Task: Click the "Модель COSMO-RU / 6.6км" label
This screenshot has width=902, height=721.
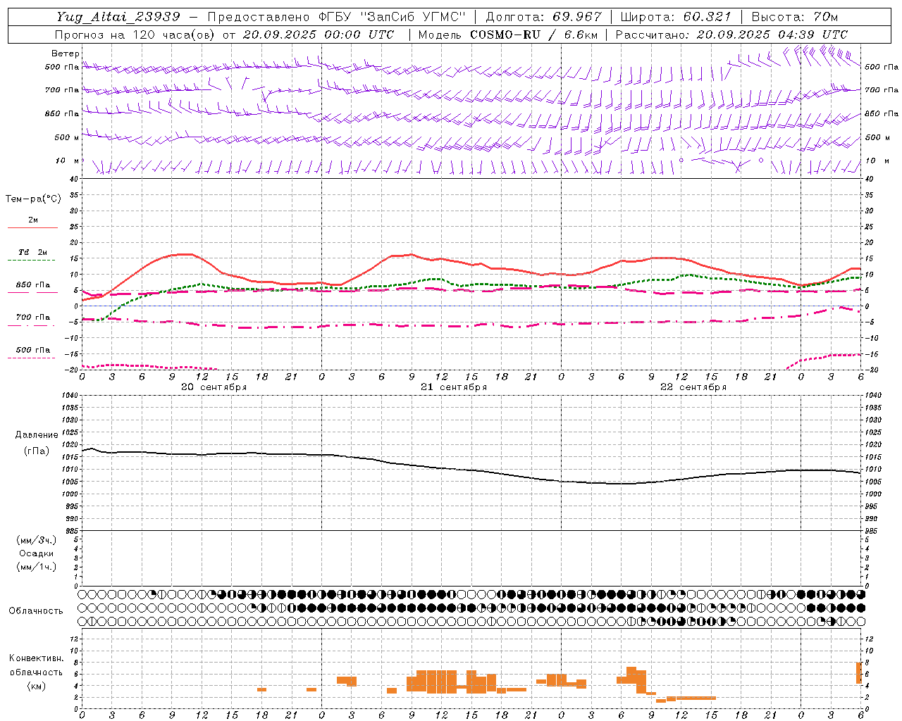Action: coord(507,35)
